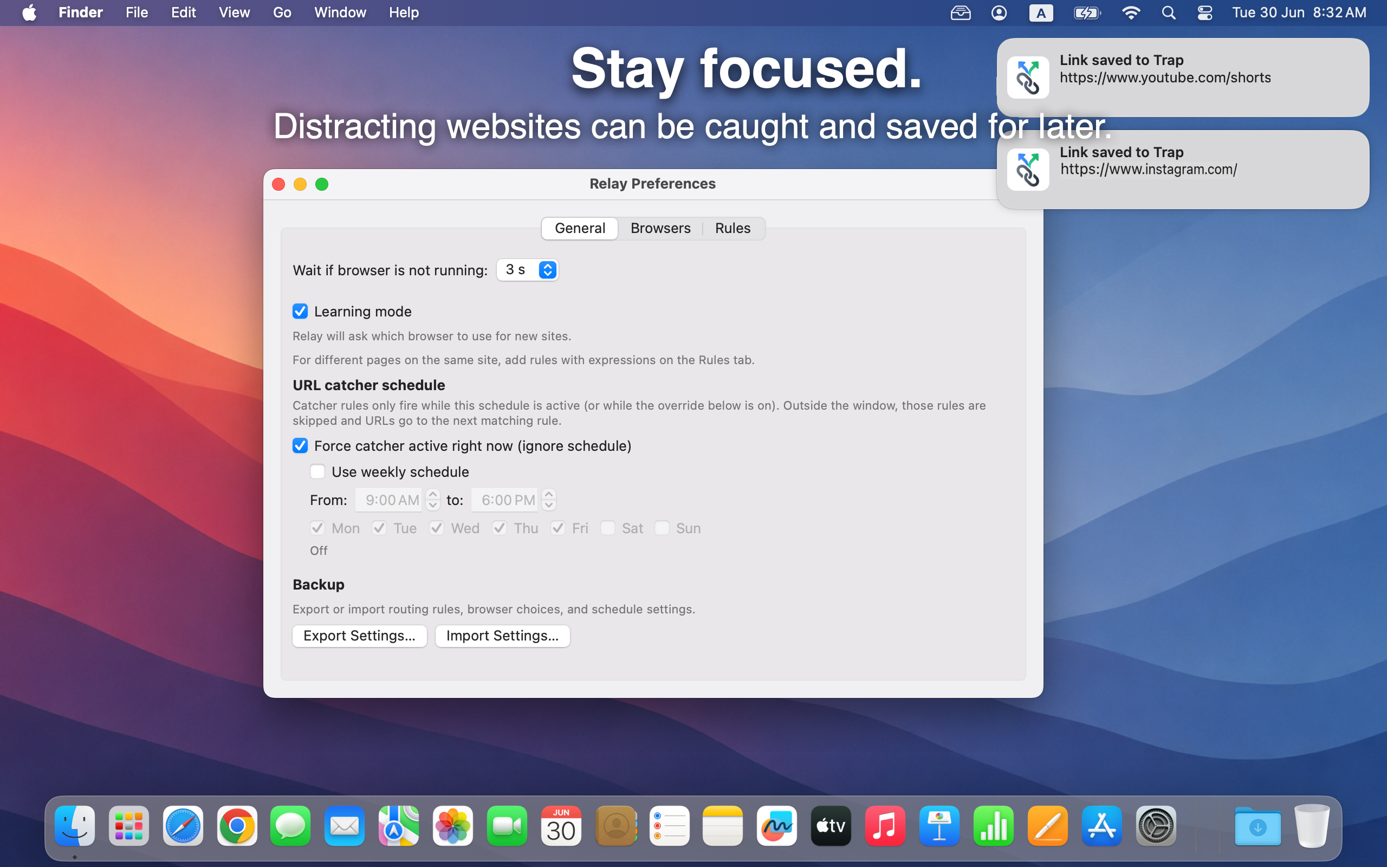Uncheck Force catcher active right now
1387x867 pixels.
300,445
